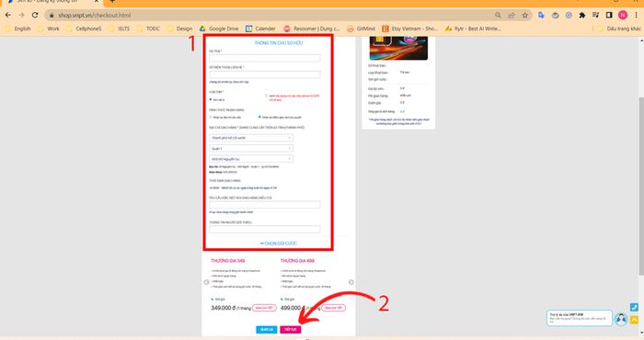Screen dimensions: 644x340
Task: Open the profile avatar N
Action: coord(623,16)
